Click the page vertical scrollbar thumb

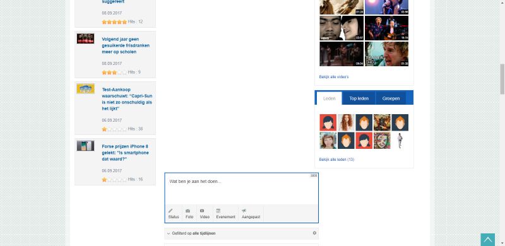502,79
